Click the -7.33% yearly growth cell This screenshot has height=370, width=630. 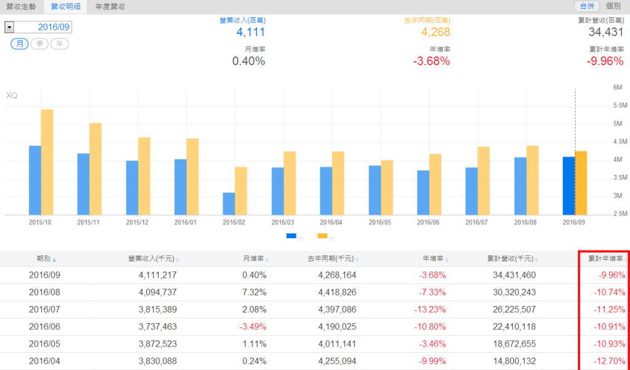[x=433, y=292]
